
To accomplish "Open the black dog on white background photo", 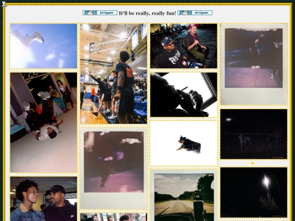I will click(x=184, y=144).
